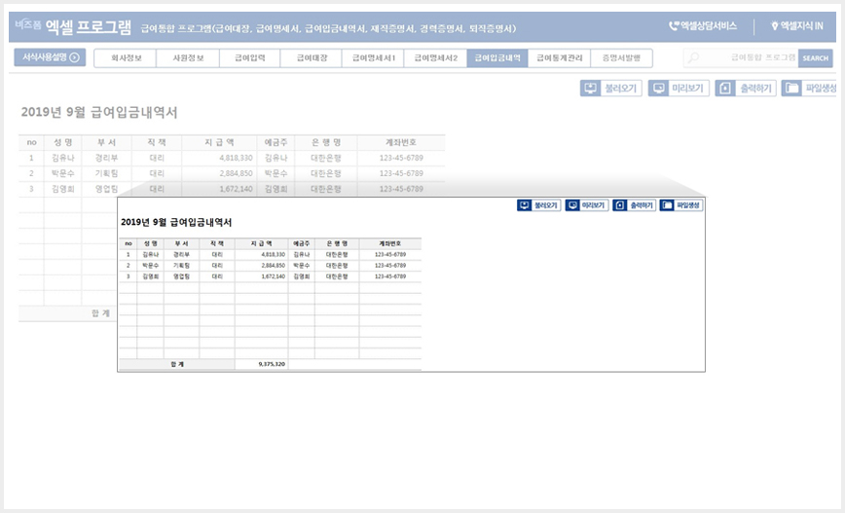Screen dimensions: 845x513
Task: Click faded 기획팀 cell in background table
Action: [106, 173]
